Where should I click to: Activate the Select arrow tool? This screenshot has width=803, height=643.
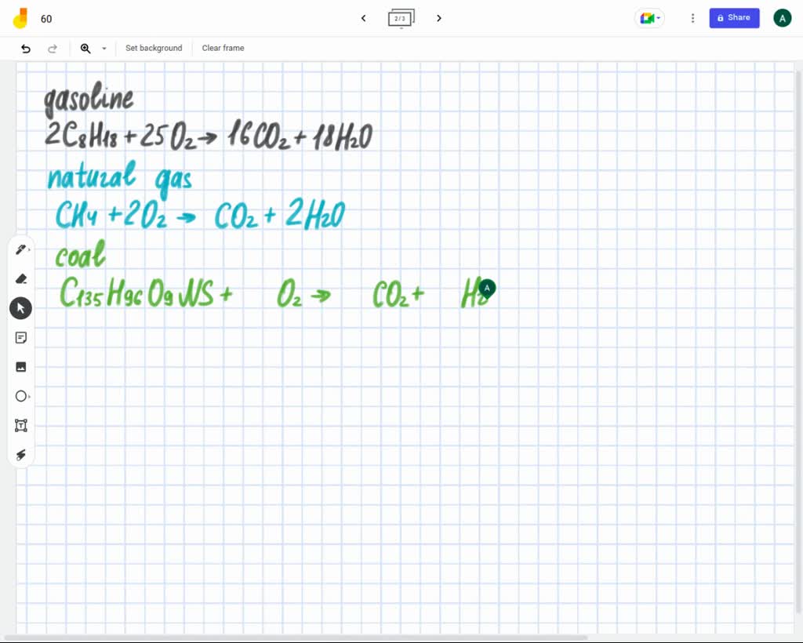pos(21,307)
